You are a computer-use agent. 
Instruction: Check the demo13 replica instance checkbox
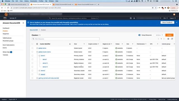pyautogui.click(x=32, y=67)
